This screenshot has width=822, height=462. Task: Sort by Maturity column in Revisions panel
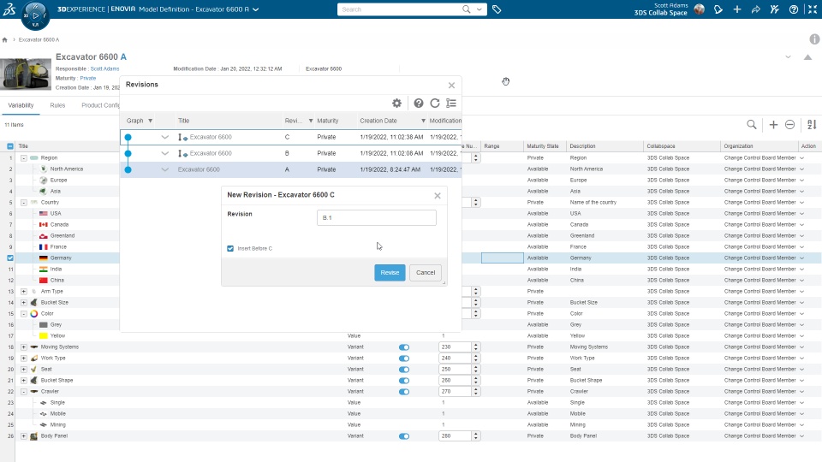pos(328,121)
